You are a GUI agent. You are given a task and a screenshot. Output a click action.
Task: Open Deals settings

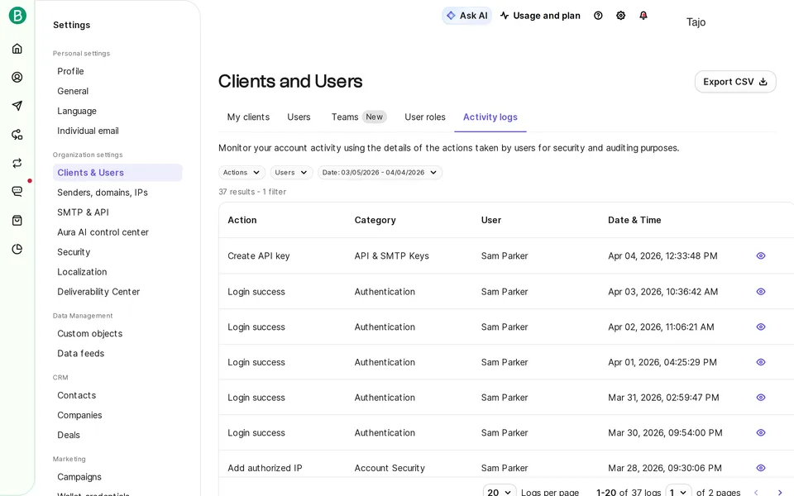117,435
